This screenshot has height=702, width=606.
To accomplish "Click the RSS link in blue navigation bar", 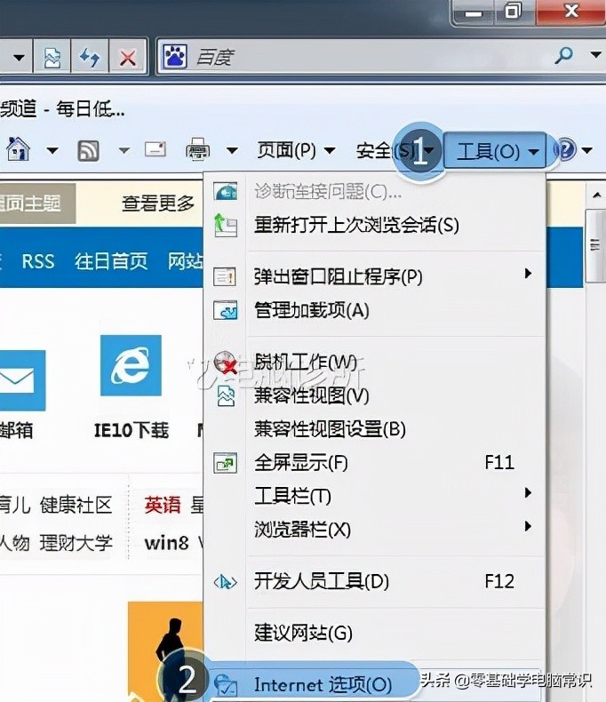I will point(38,261).
